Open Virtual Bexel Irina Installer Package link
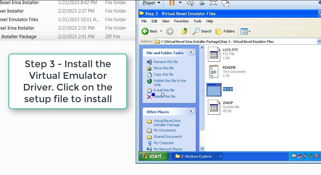321x175 pixels. [166, 123]
